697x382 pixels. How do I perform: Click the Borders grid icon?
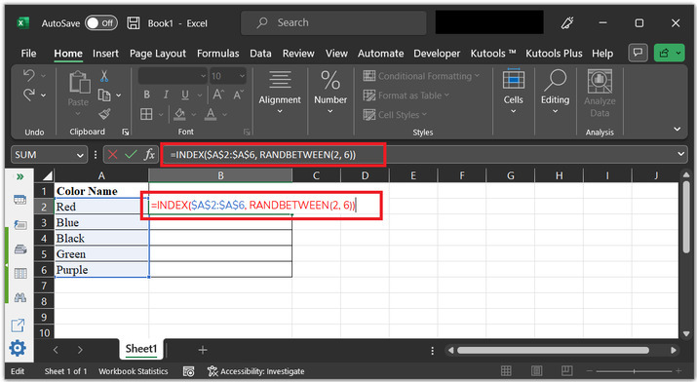point(146,114)
